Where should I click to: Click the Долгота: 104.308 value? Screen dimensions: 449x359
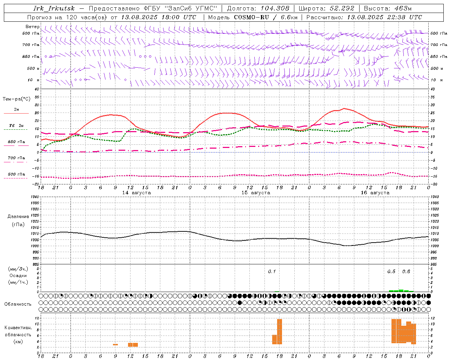coord(258,8)
